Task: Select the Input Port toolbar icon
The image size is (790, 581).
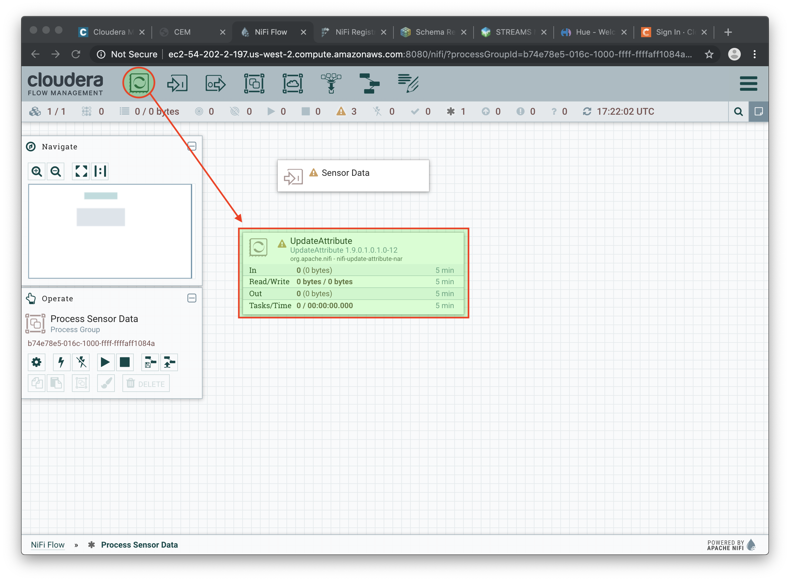Action: (177, 83)
